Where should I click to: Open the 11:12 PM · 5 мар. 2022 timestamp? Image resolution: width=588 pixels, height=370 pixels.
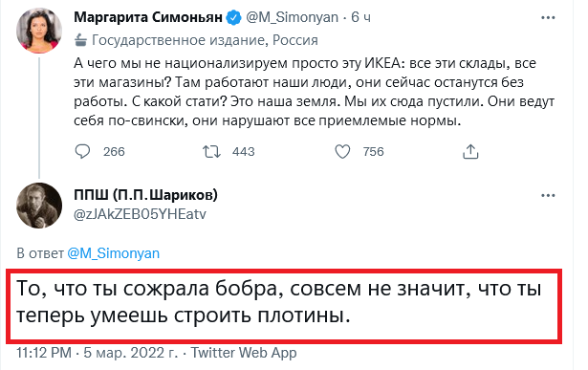[x=98, y=353]
